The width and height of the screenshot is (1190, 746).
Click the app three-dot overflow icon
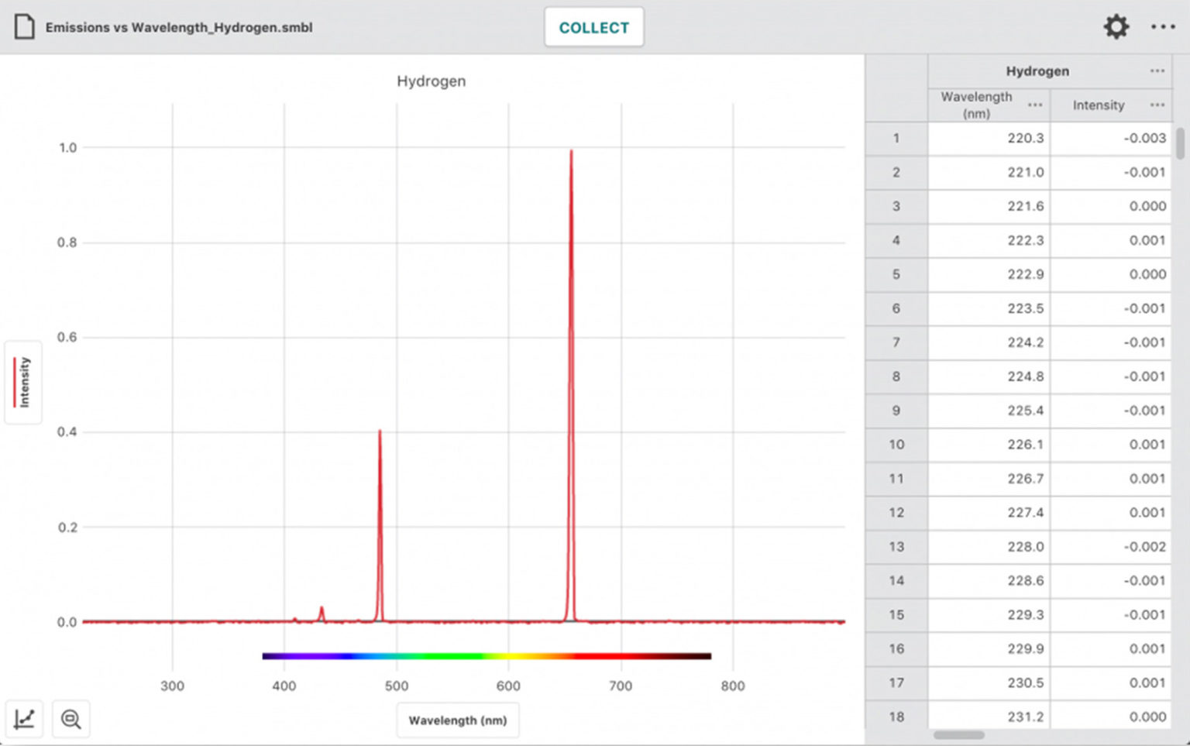point(1164,26)
